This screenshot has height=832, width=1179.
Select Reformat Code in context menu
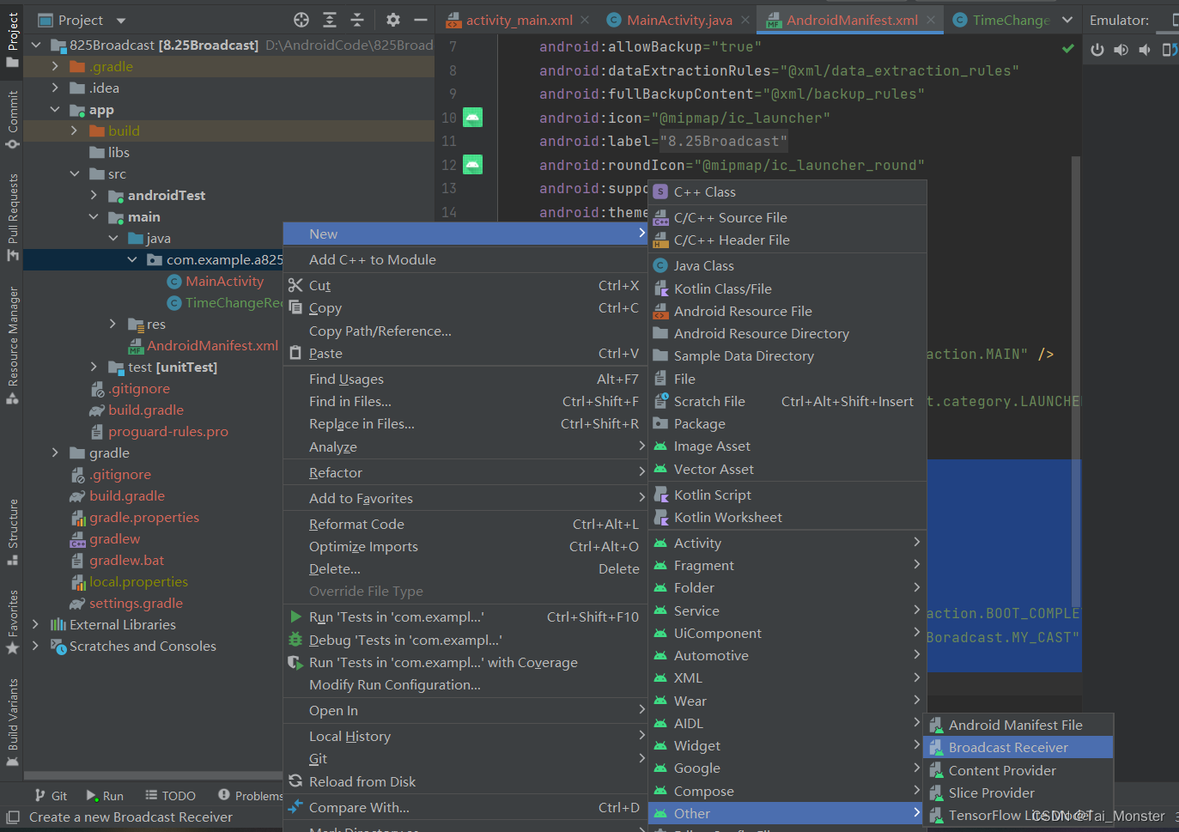click(x=465, y=524)
